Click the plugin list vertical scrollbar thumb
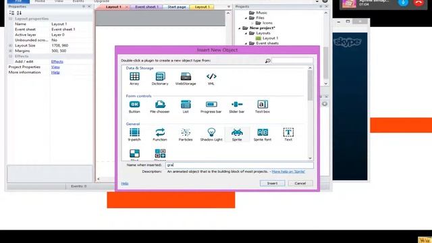Screen dimensions: 432x243 (310, 86)
